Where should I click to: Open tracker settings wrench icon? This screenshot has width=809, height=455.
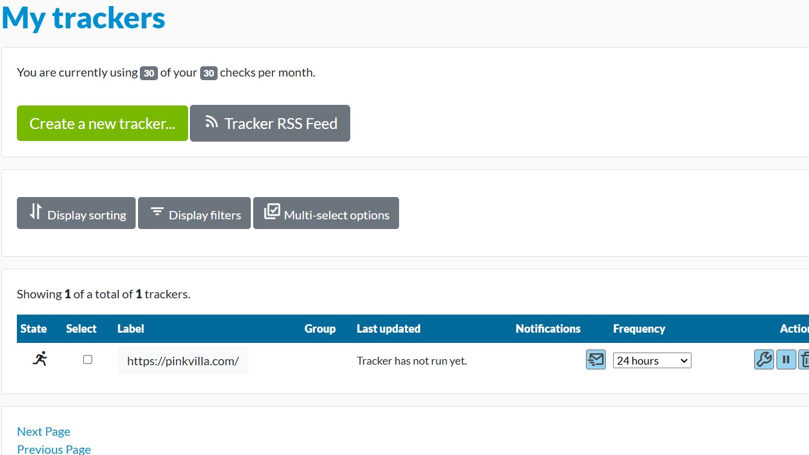click(x=764, y=360)
